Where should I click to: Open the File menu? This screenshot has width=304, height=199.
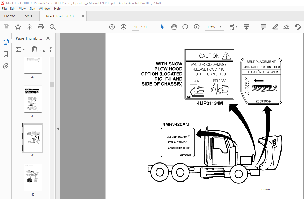coord(4,9)
